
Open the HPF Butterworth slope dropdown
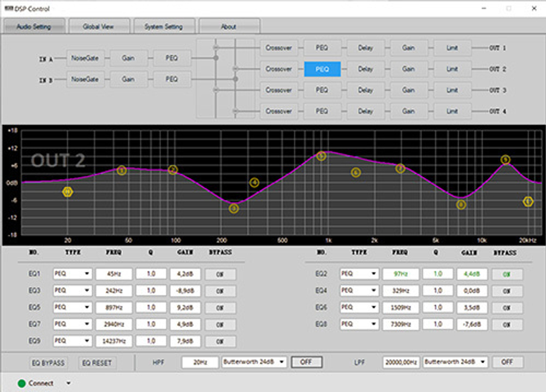coord(254,362)
